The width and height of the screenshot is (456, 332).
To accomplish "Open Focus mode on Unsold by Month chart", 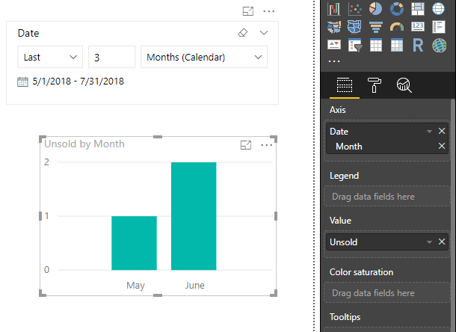I will [x=246, y=145].
